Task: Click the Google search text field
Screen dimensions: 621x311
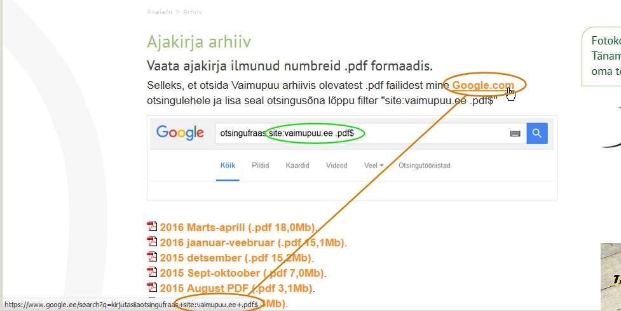Action: 371,133
